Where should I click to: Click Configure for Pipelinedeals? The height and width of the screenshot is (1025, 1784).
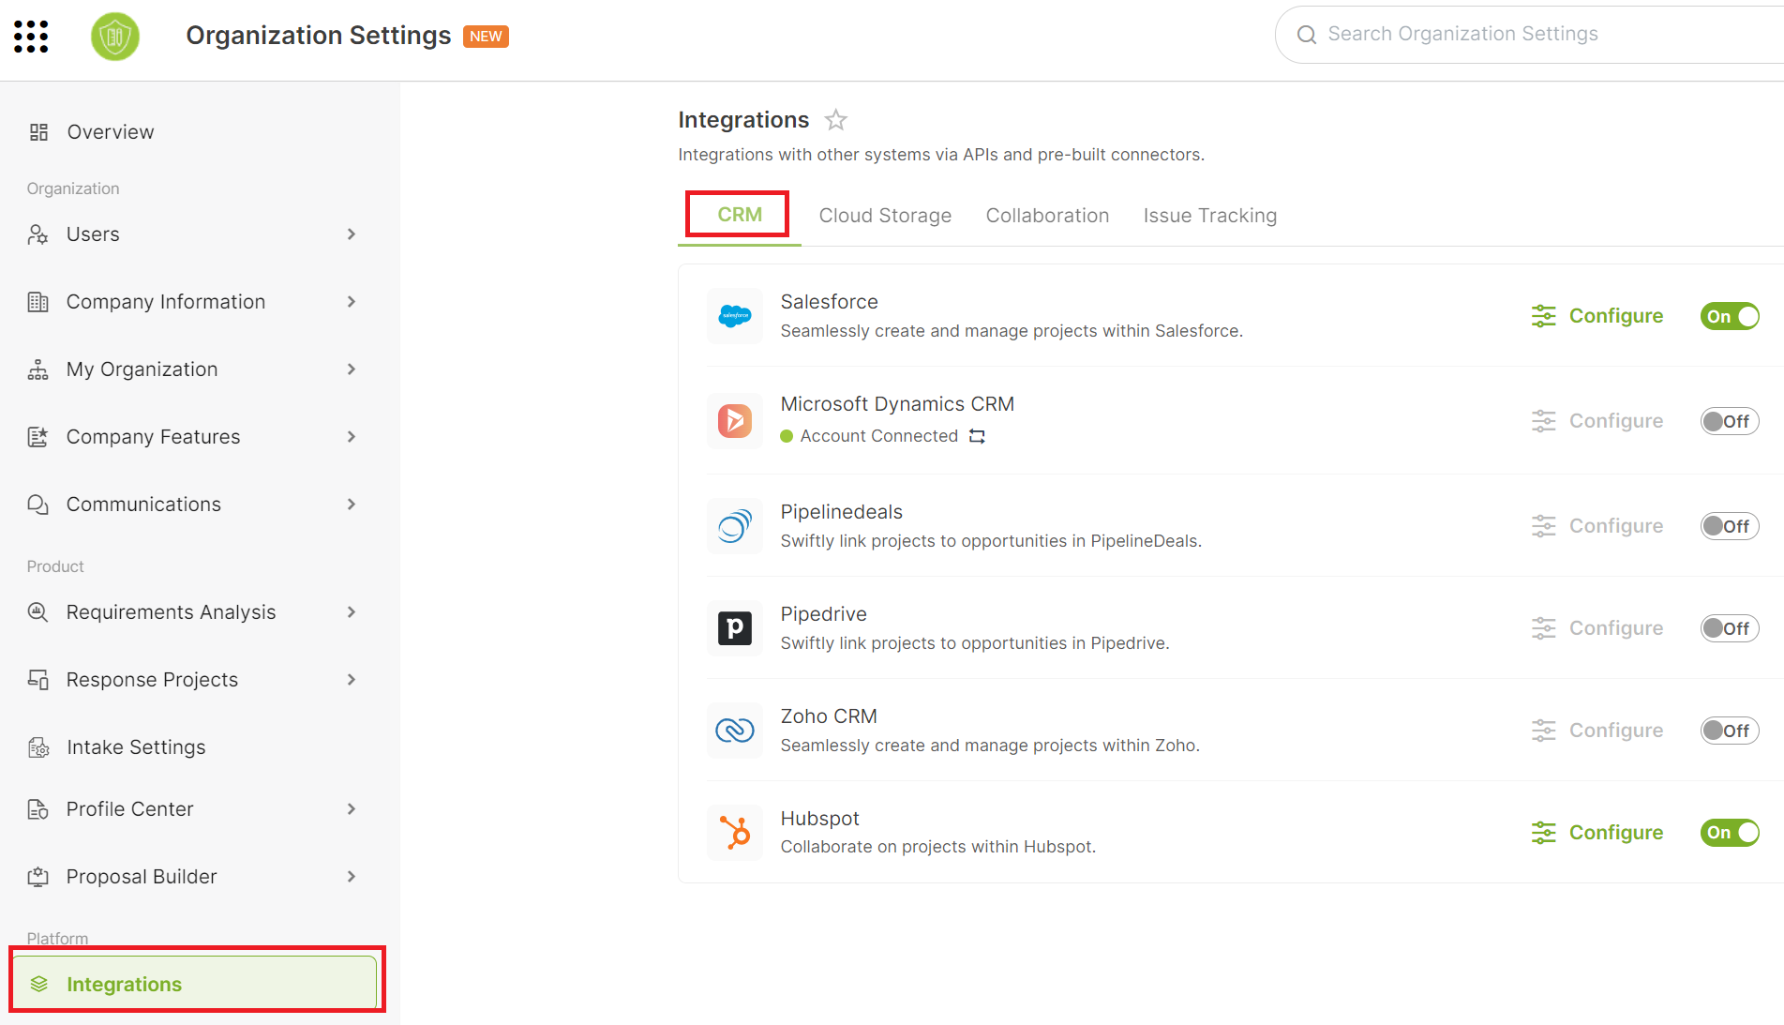1616,526
